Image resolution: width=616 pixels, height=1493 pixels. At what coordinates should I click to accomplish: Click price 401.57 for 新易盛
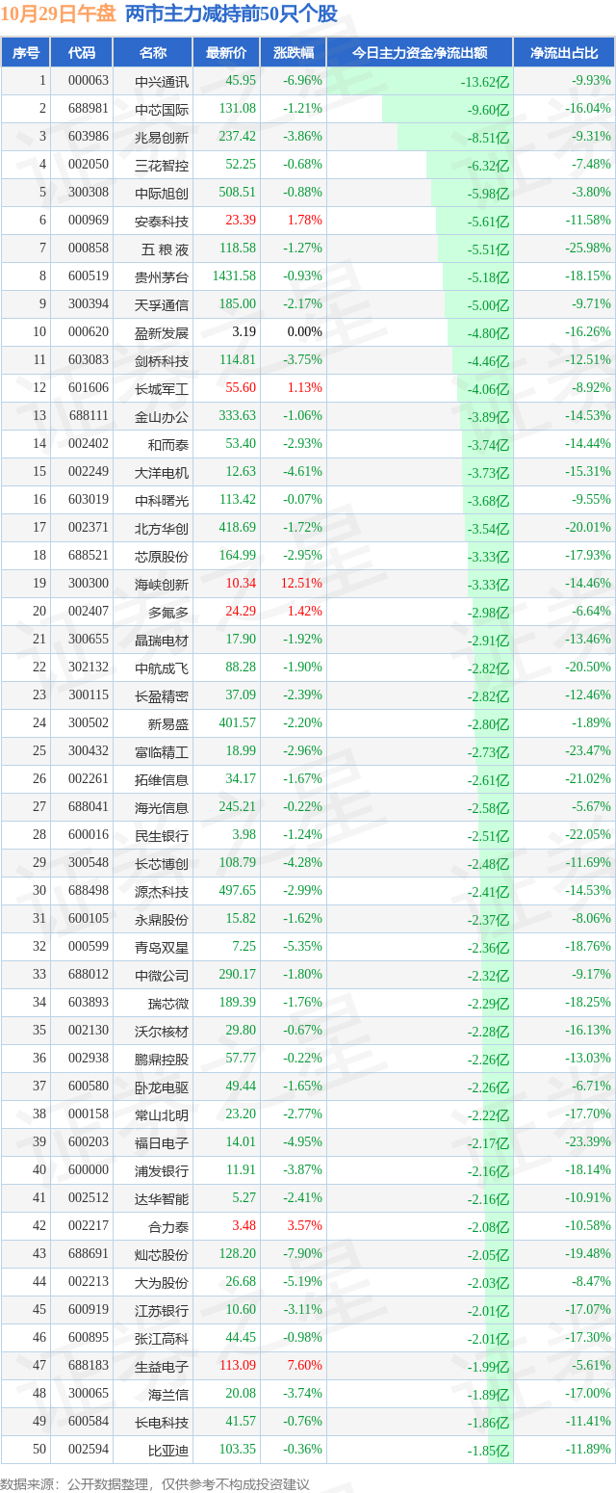pos(238,723)
